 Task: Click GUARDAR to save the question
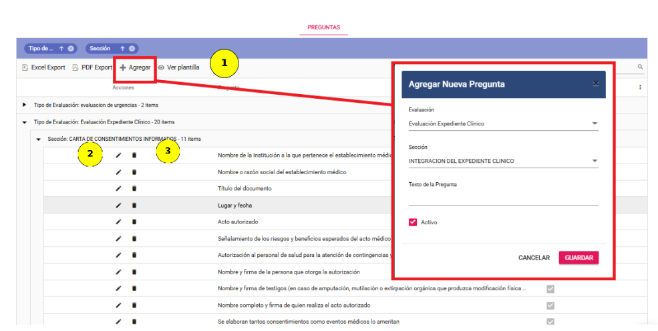(579, 258)
